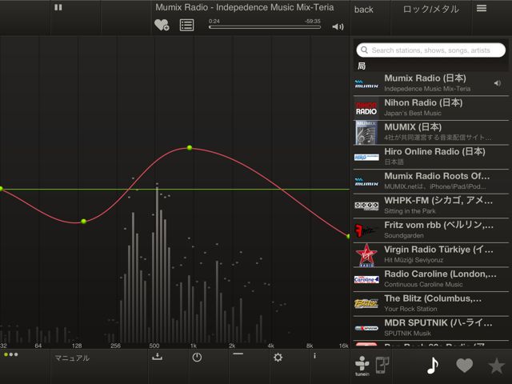This screenshot has height=384, width=512.
Task: Click the 500 frequency label
Action: pos(154,346)
